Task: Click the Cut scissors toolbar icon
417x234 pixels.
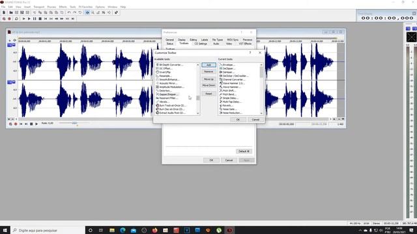Action: pyautogui.click(x=35, y=12)
